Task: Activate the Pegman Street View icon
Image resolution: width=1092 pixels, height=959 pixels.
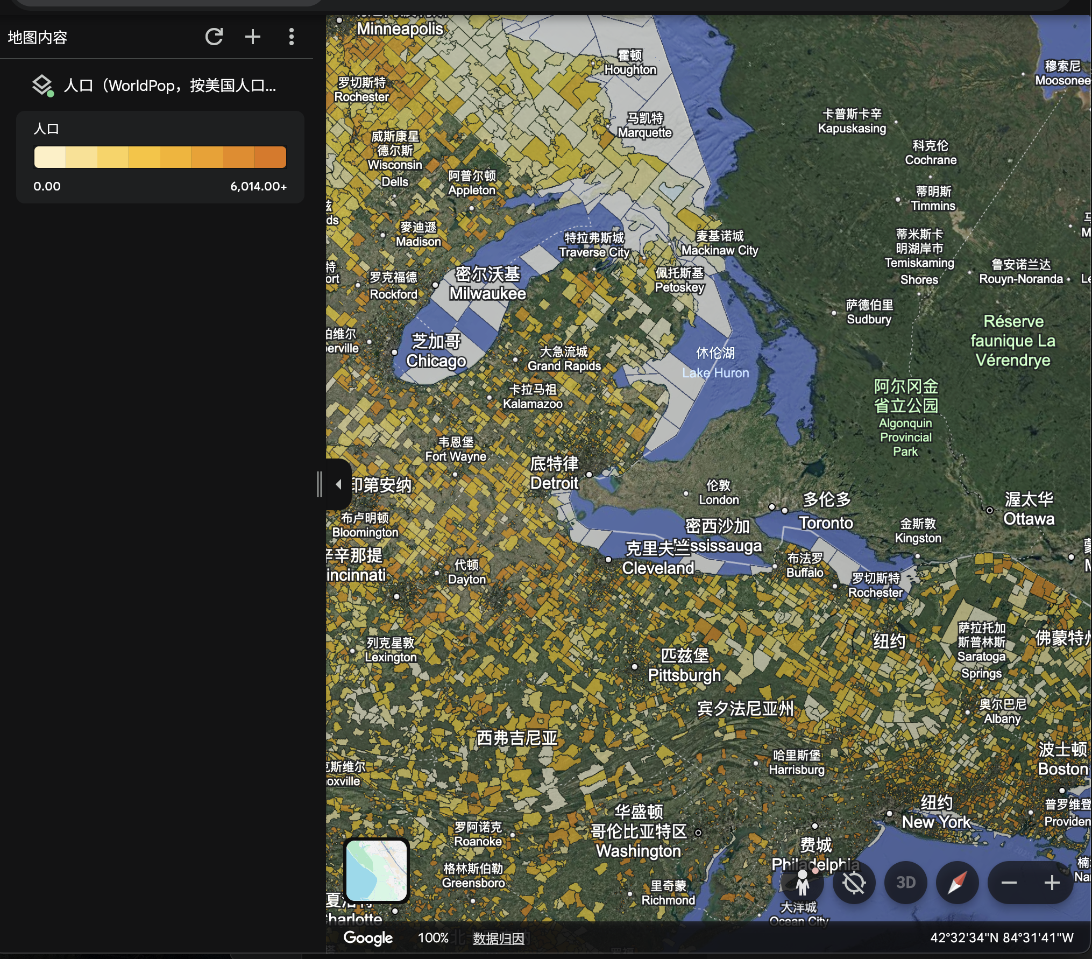Action: [802, 883]
